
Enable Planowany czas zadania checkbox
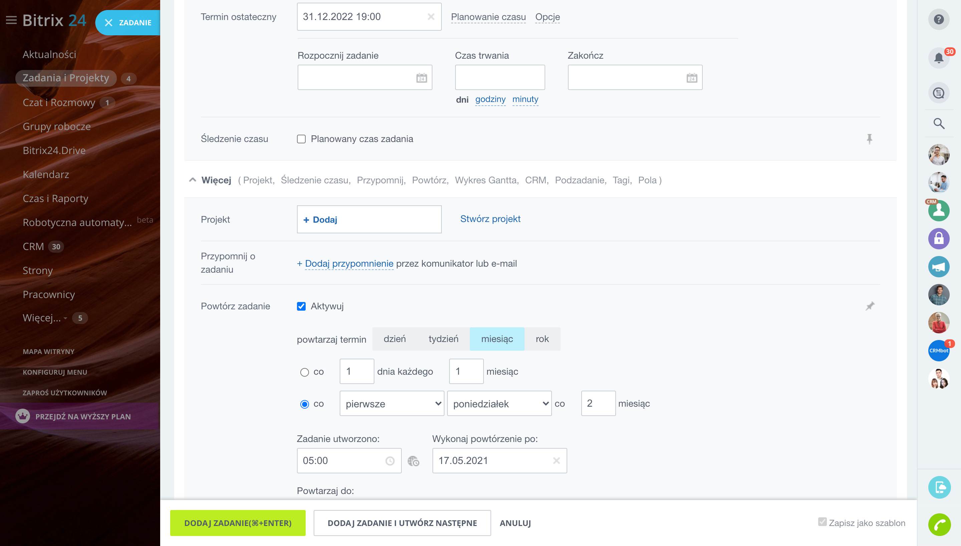pyautogui.click(x=301, y=139)
